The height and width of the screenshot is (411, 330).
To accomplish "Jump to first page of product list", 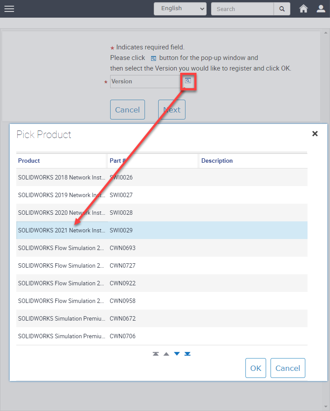I will (156, 354).
